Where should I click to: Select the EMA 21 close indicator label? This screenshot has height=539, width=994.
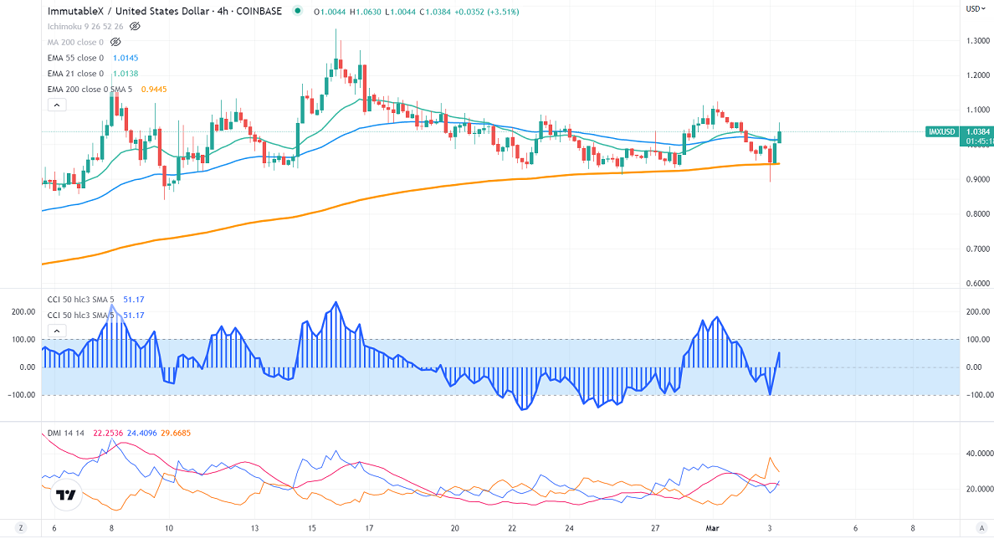(75, 74)
